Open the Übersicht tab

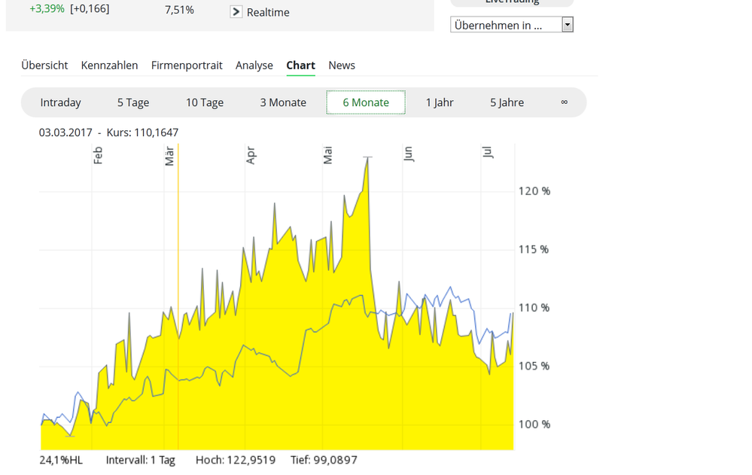(44, 65)
